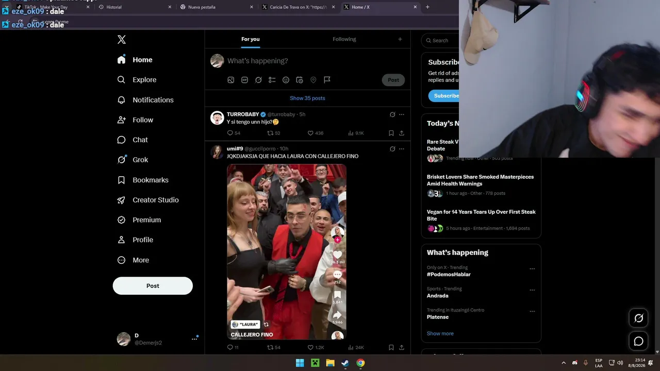The width and height of the screenshot is (660, 371).
Task: Share TURROBABY's post
Action: [x=402, y=133]
